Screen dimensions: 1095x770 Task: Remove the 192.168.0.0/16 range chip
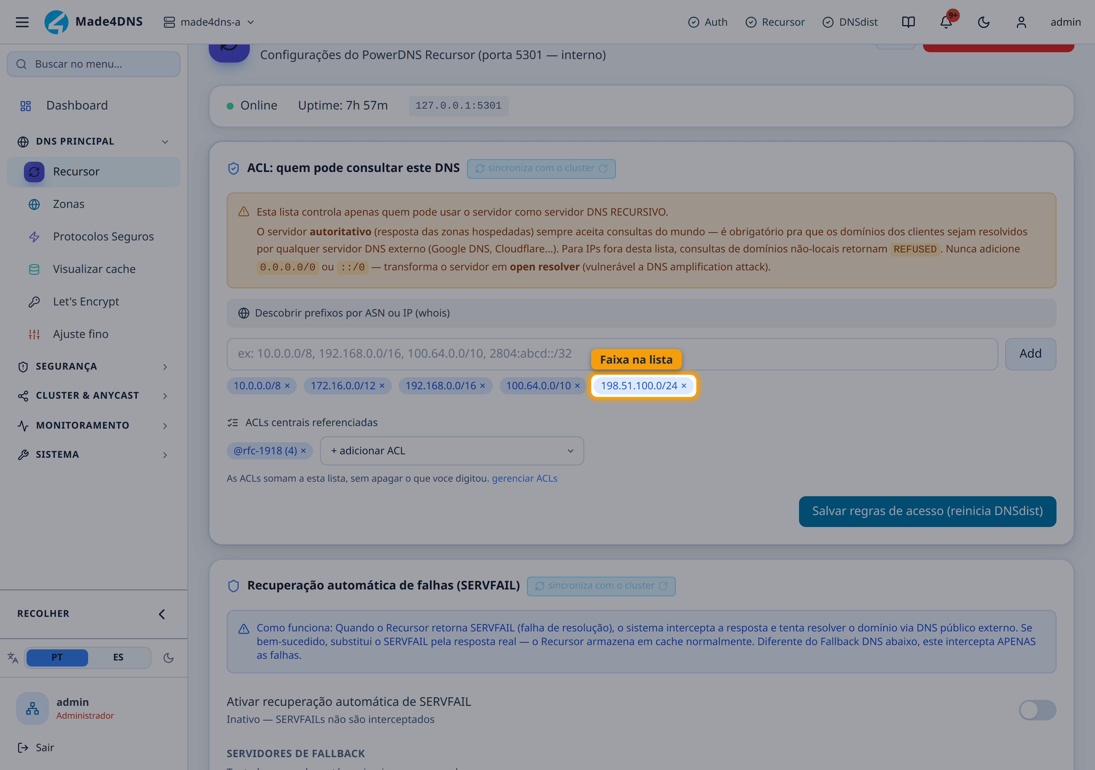483,386
